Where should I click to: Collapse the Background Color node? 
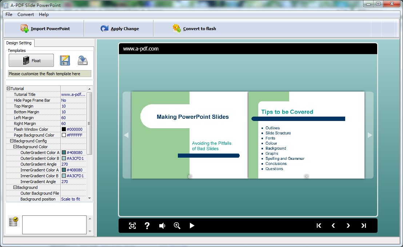point(15,147)
